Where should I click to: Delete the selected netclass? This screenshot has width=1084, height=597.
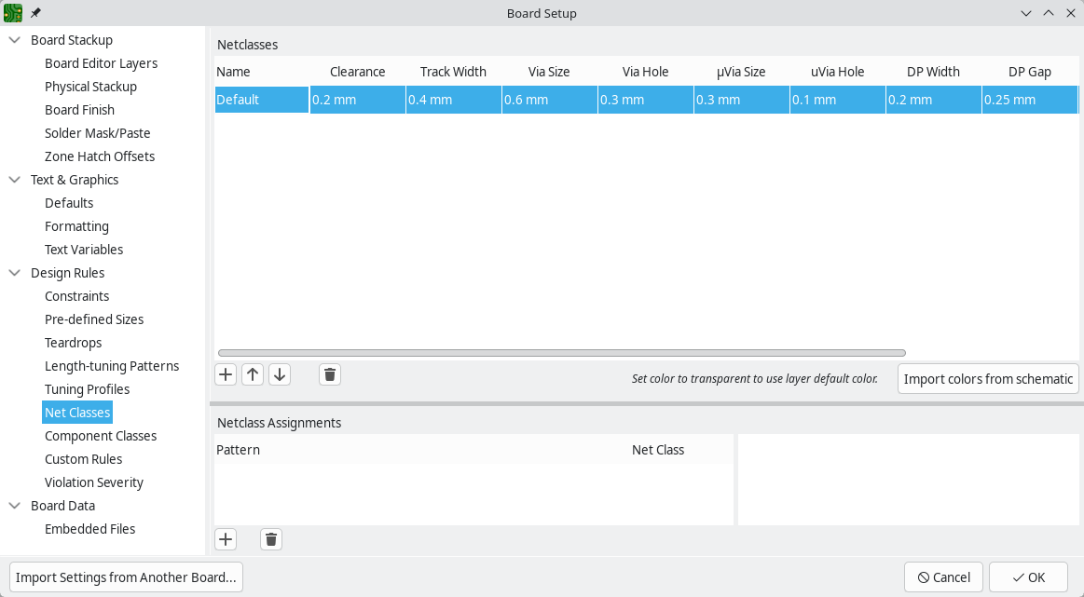pyautogui.click(x=330, y=374)
